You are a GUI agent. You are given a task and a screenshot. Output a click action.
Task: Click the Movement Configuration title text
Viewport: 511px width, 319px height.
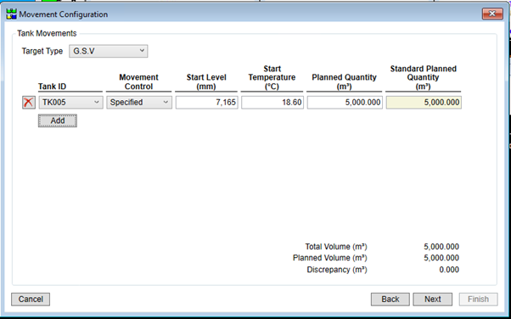click(x=64, y=14)
